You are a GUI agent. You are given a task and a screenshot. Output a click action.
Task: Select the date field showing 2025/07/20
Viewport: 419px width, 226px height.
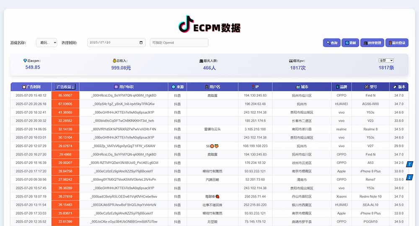tap(113, 43)
